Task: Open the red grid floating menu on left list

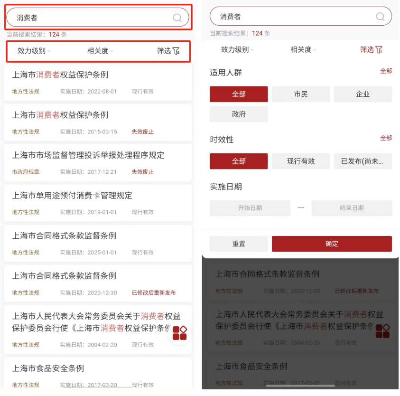Action: pos(179,333)
